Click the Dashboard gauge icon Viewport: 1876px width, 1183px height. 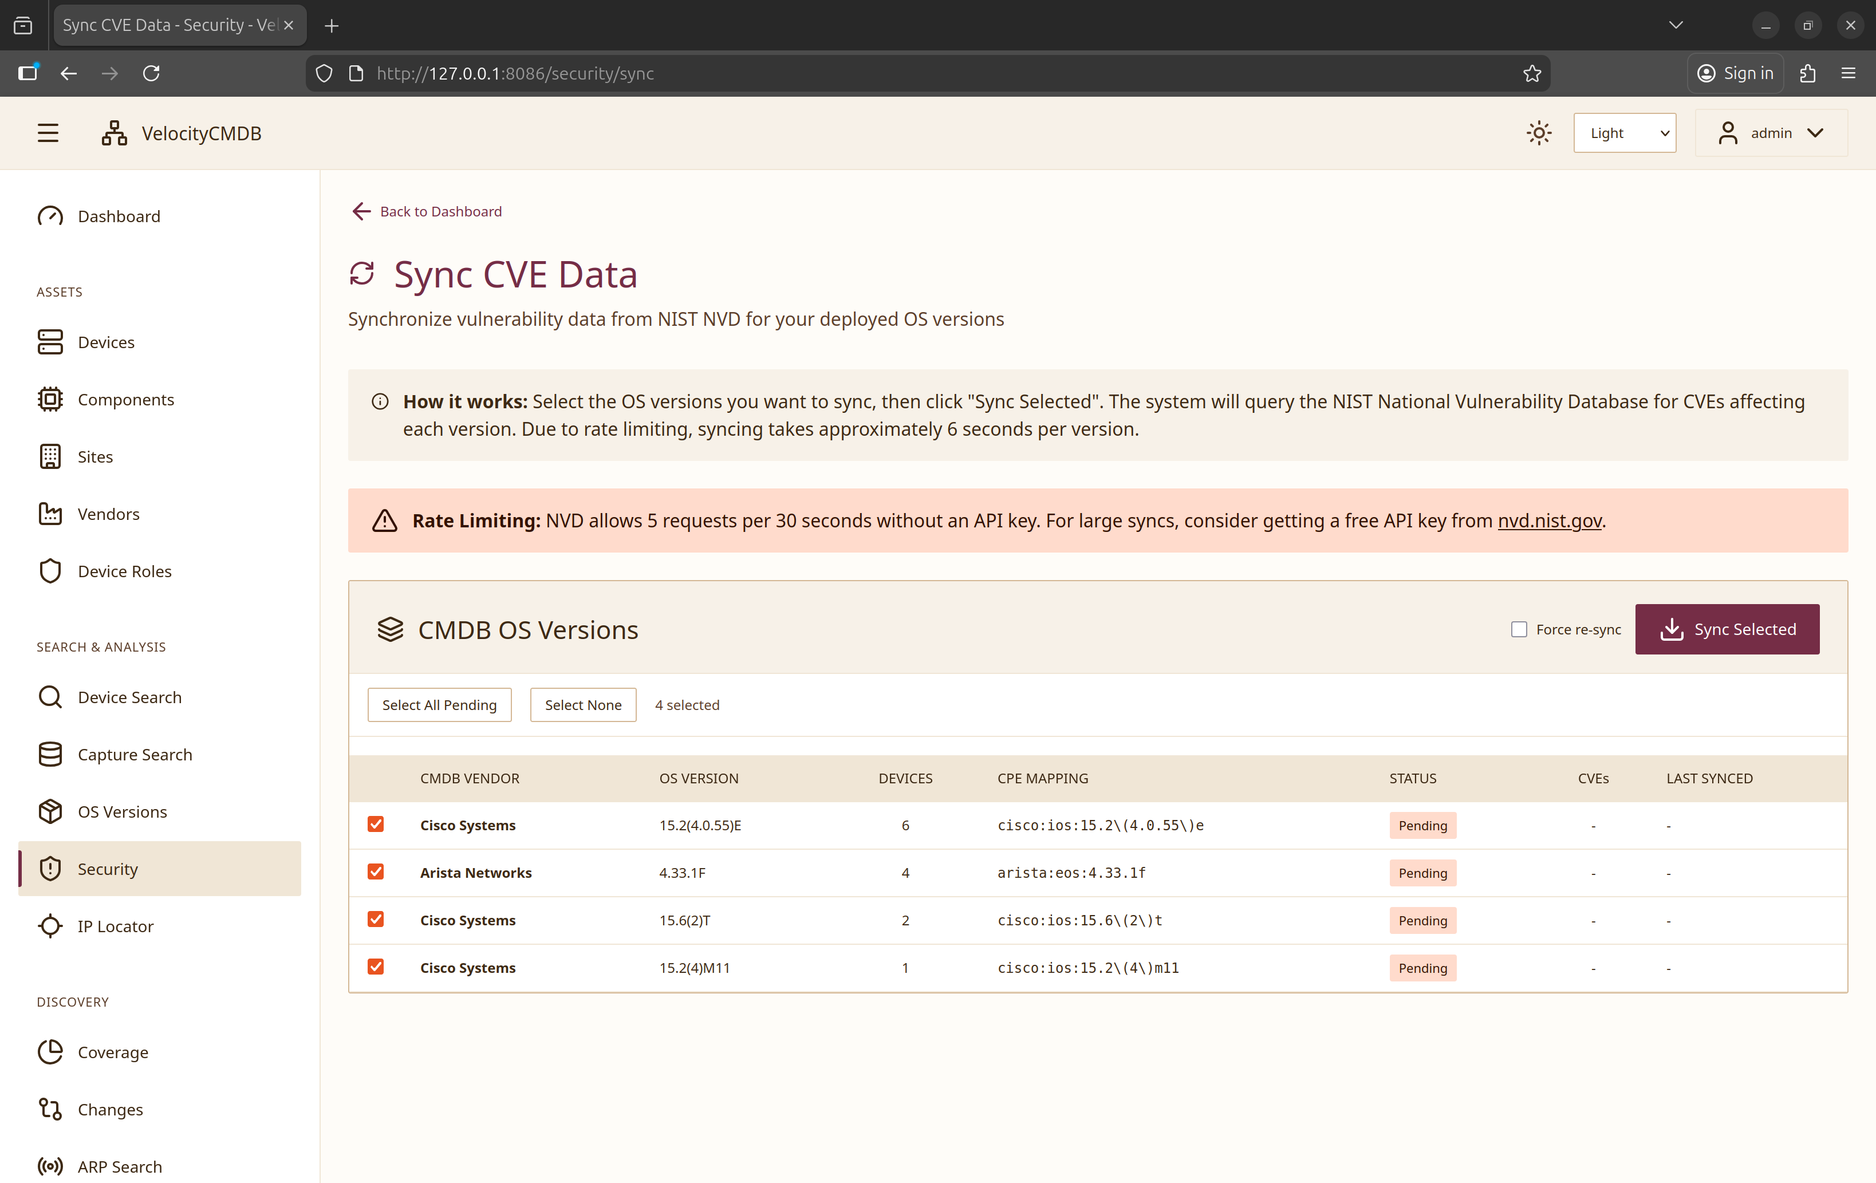50,216
